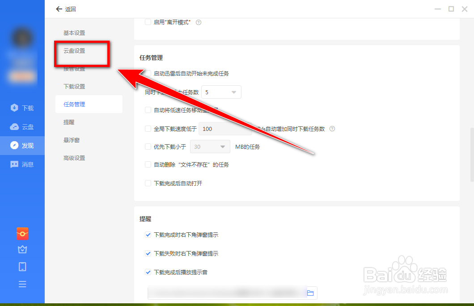Enable 启动迅雷后自动开始未完成任务 checkbox
Viewport: 474px width, 306px height.
click(x=148, y=74)
